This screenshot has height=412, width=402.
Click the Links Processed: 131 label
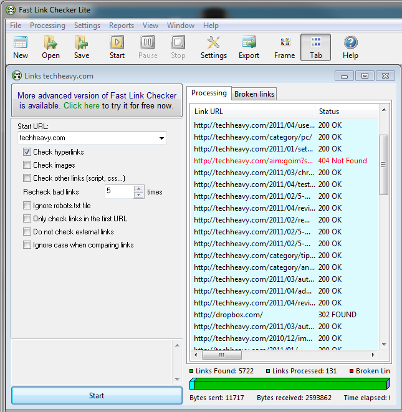(x=304, y=371)
